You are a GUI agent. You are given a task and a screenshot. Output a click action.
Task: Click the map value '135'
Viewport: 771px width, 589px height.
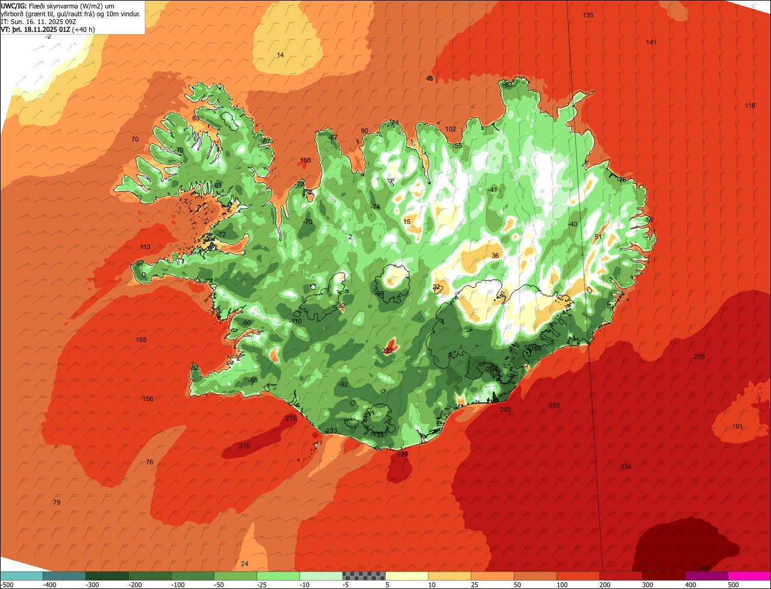(x=588, y=15)
